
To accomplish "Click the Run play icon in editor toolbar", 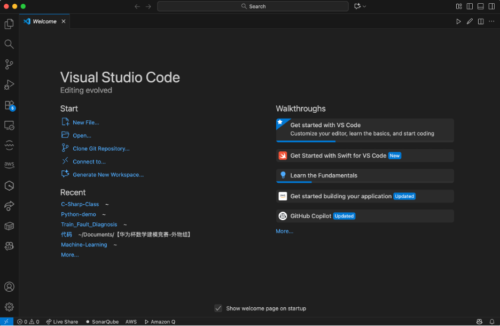I will [x=458, y=21].
